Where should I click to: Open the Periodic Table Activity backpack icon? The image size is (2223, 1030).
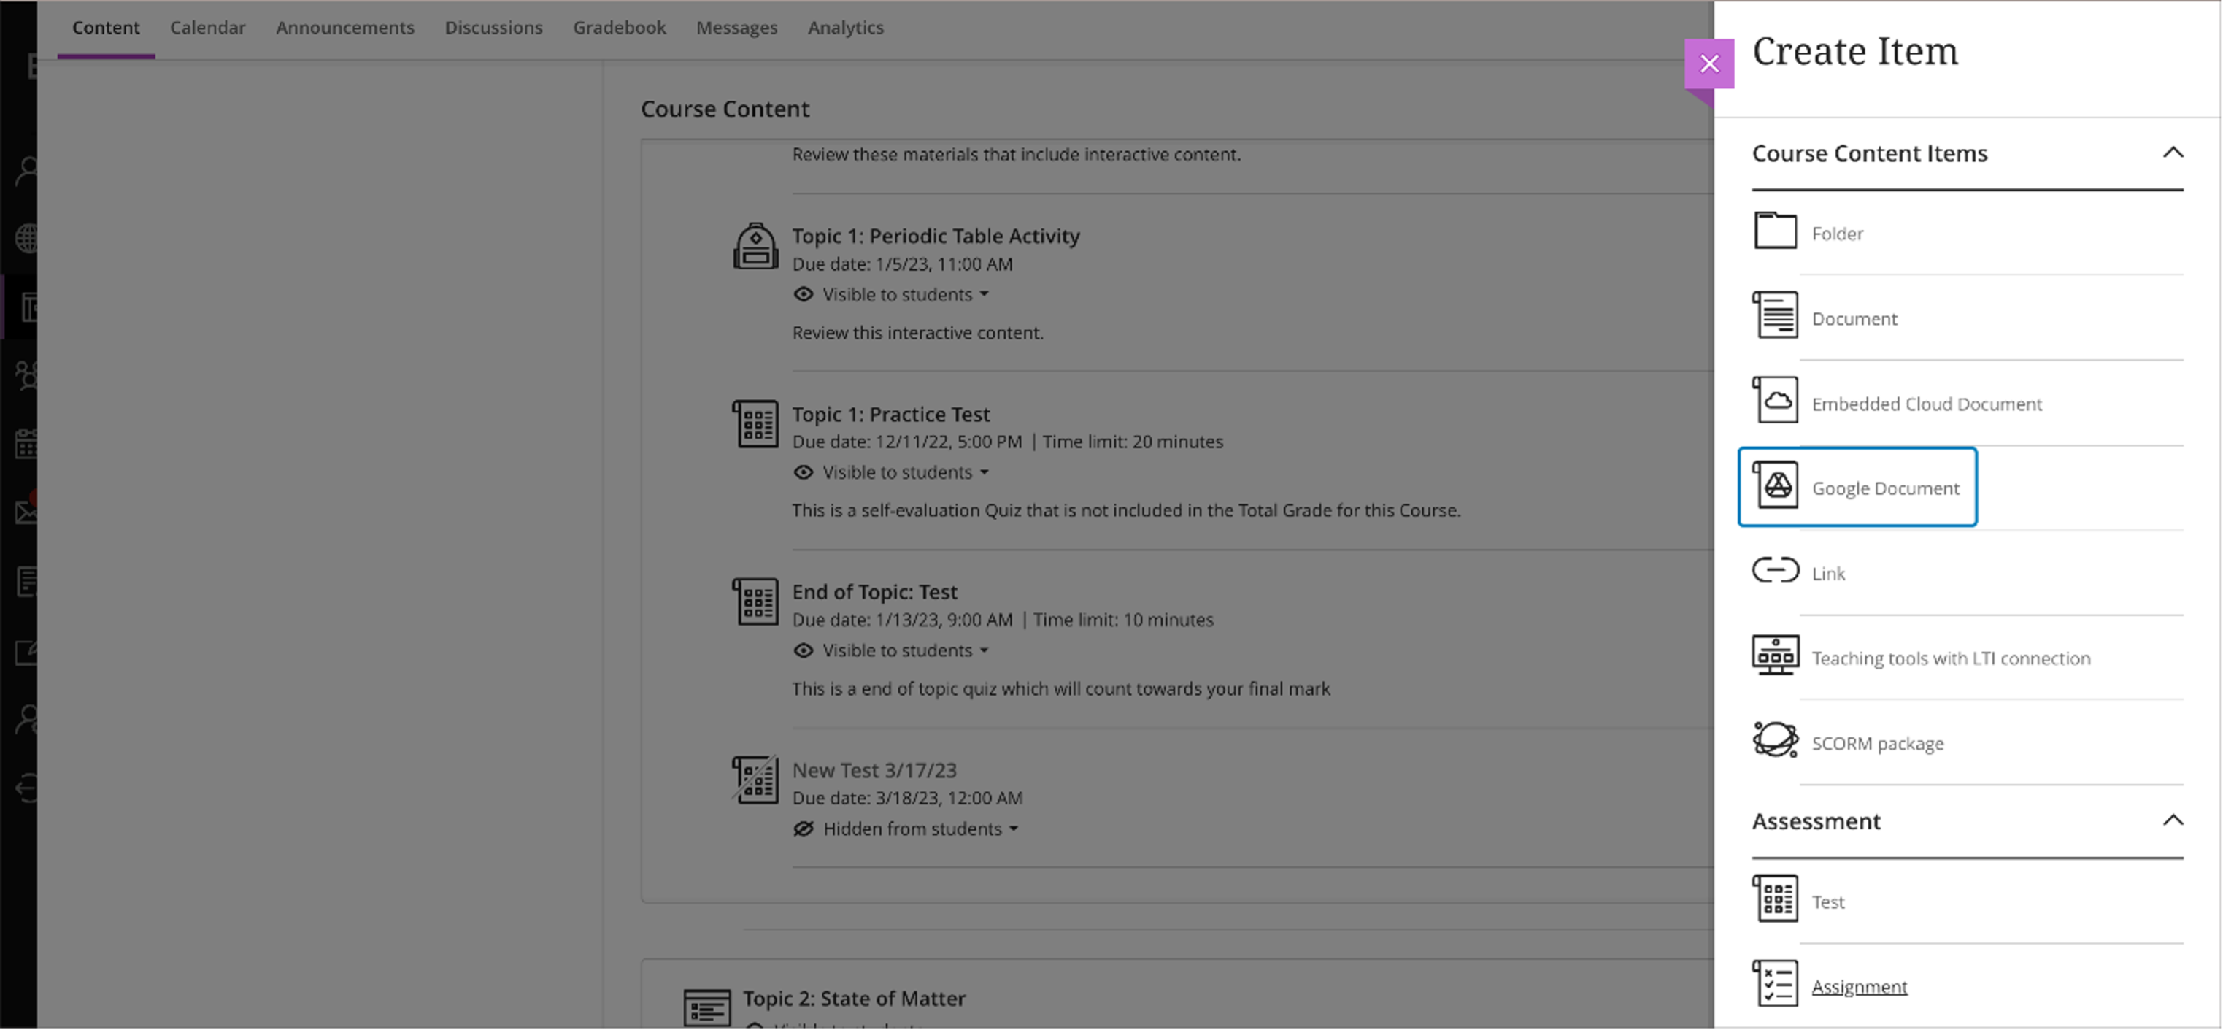[755, 247]
